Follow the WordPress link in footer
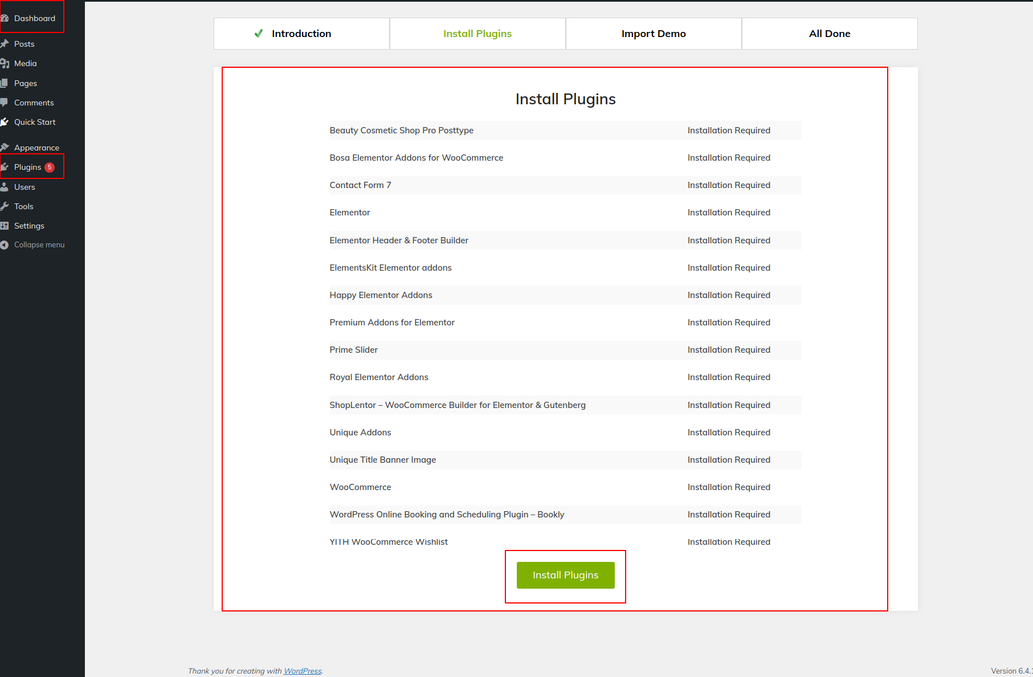The image size is (1033, 677). (x=303, y=671)
